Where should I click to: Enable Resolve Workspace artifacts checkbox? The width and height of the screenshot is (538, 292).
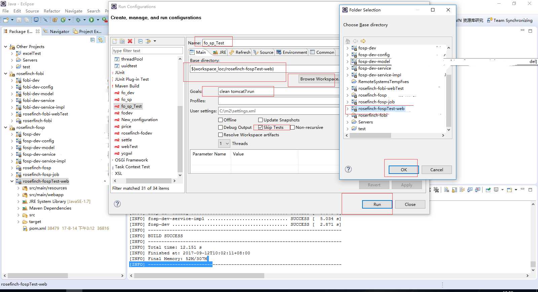click(x=221, y=135)
